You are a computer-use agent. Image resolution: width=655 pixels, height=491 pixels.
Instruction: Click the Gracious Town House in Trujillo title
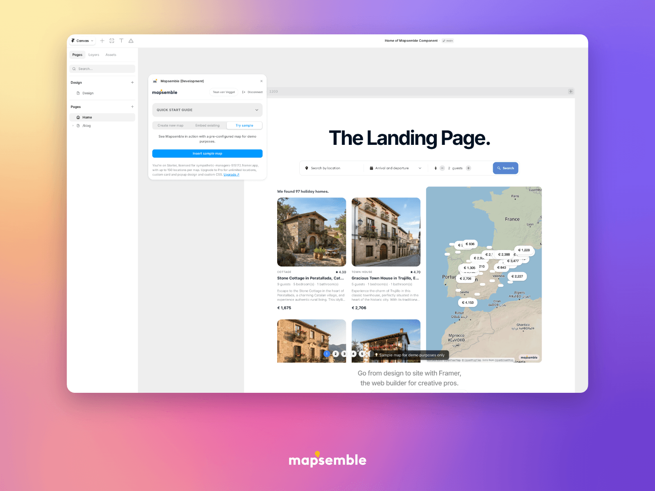385,278
